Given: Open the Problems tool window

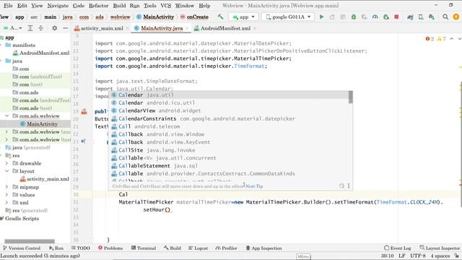Looking at the screenshot, I should tap(110, 248).
